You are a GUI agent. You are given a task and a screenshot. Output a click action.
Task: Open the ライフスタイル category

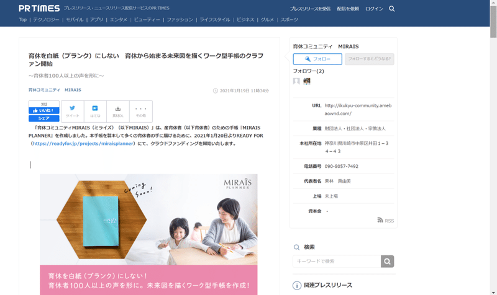click(x=214, y=20)
